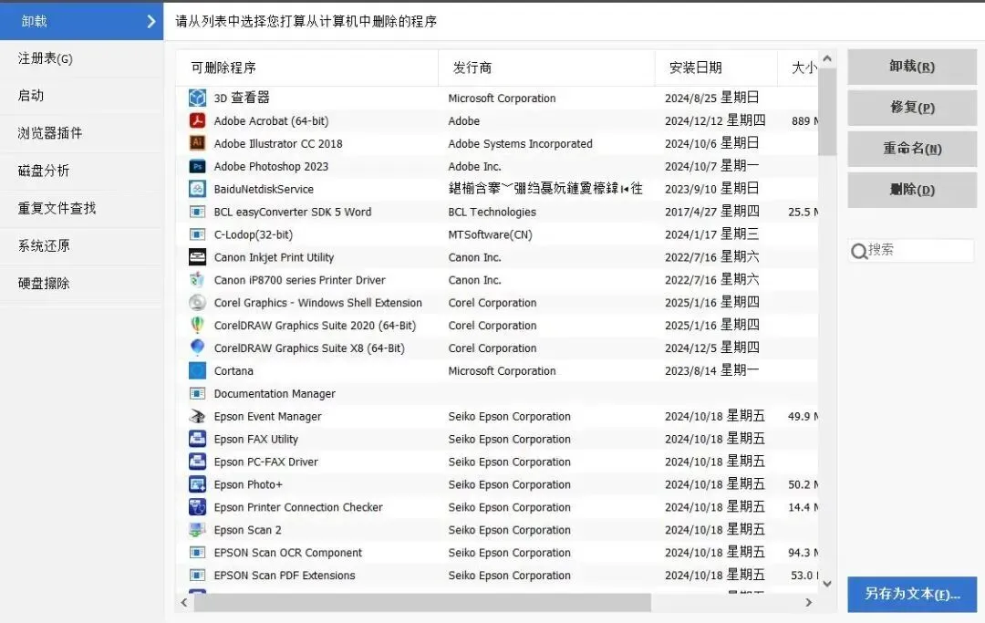Sort by the 发行商 column header
Viewport: 985px width, 623px height.
click(546, 67)
